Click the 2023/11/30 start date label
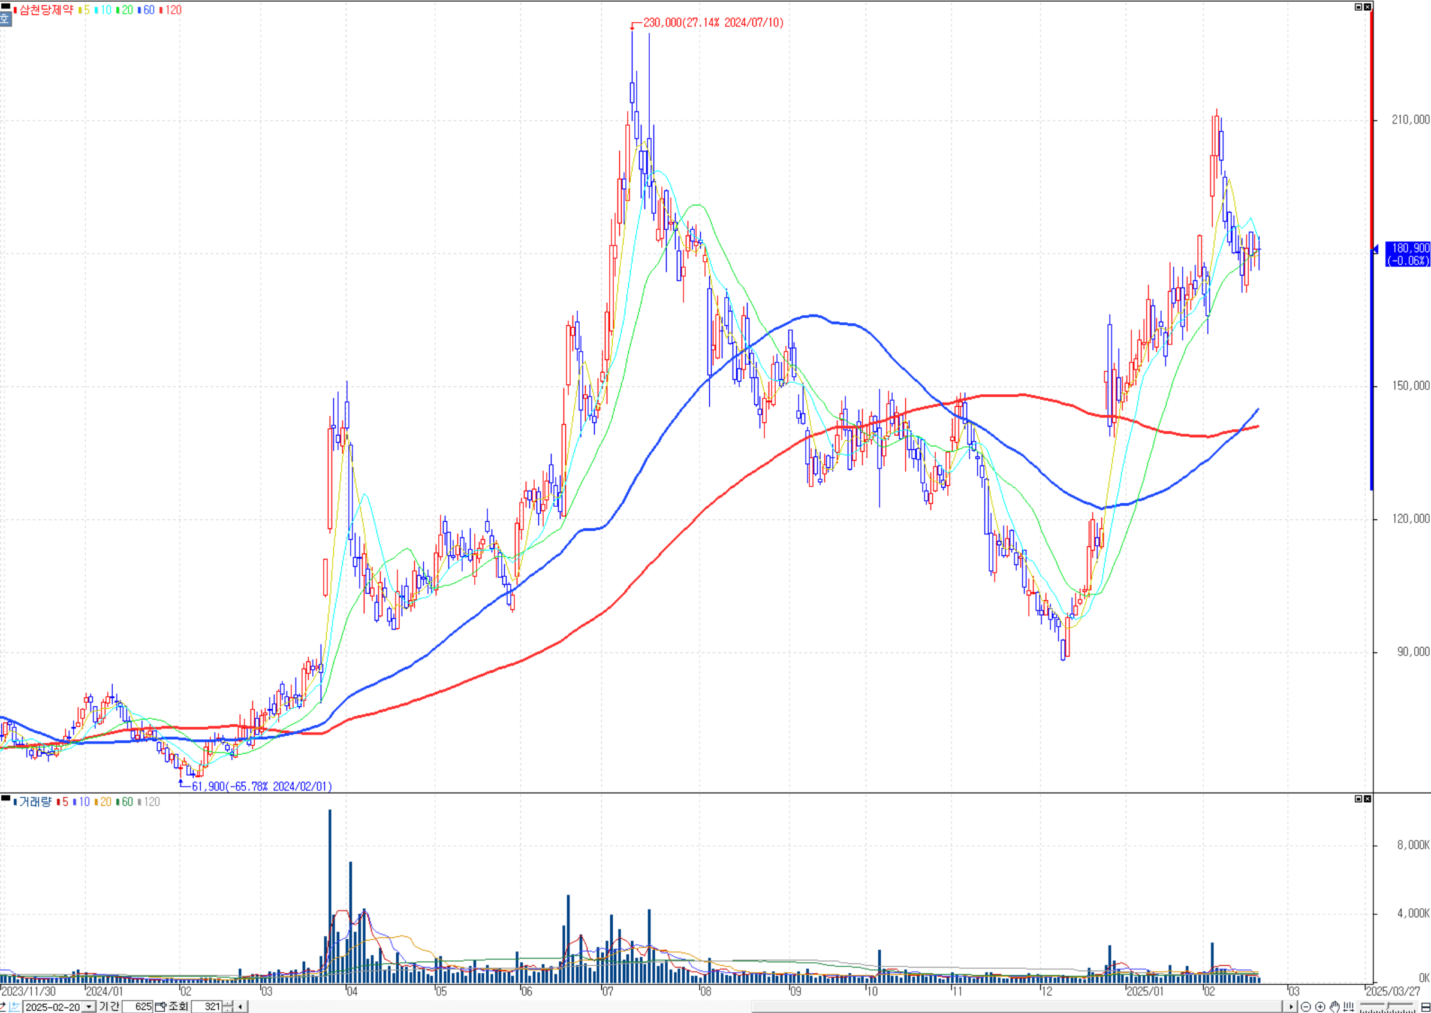The image size is (1431, 1013). (29, 991)
